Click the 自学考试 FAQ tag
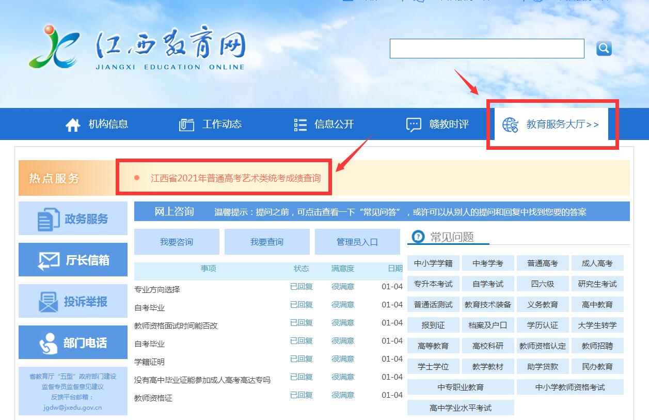Image resolution: width=649 pixels, height=420 pixels. click(488, 284)
